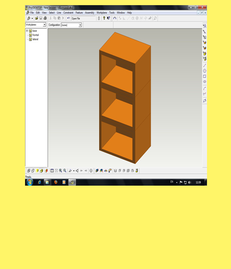Open the Feature menu
The height and width of the screenshot is (269, 231).
pos(79,13)
